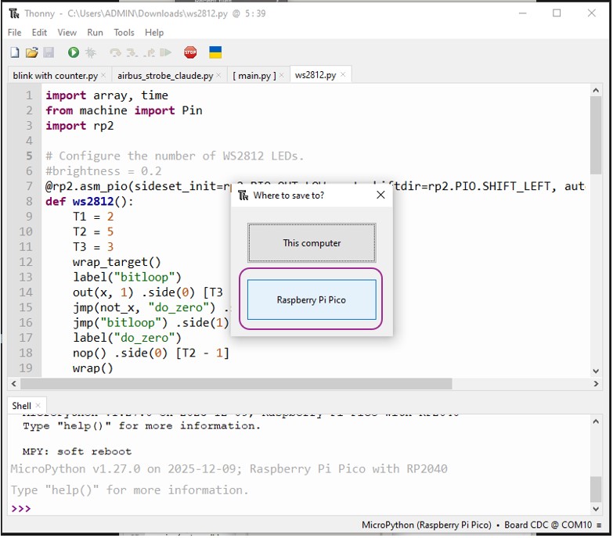Click the Open file folder icon

click(x=31, y=52)
